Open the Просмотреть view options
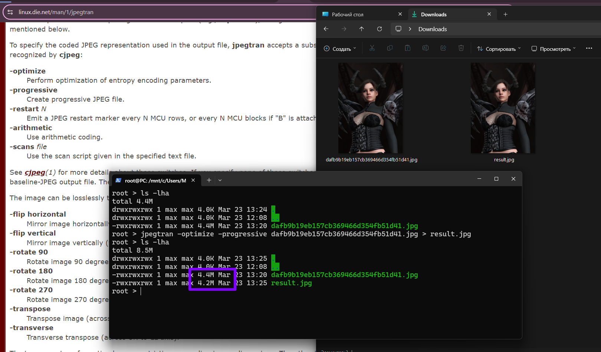601x352 pixels. (554, 49)
